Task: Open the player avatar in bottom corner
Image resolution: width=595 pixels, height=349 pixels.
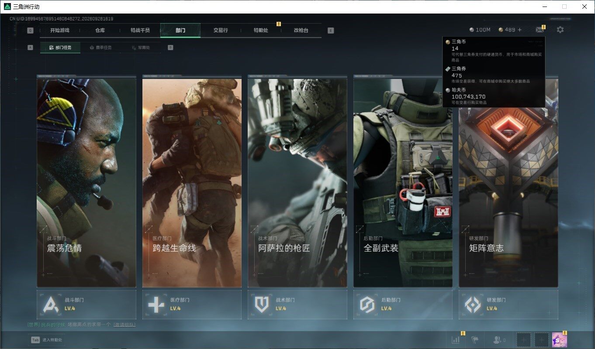Action: pos(560,340)
